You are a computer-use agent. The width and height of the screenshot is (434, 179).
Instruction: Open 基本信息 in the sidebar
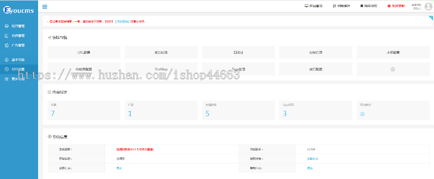point(19,60)
